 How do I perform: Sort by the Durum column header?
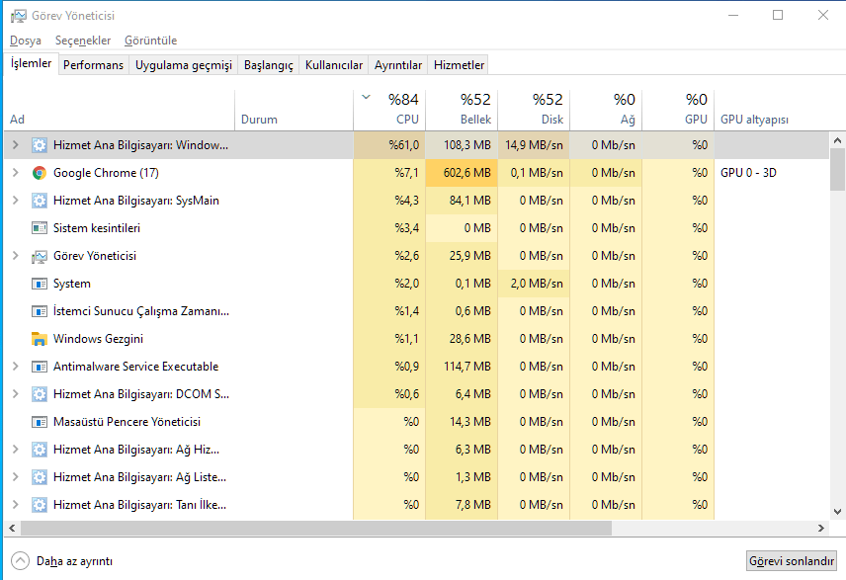tap(295, 110)
